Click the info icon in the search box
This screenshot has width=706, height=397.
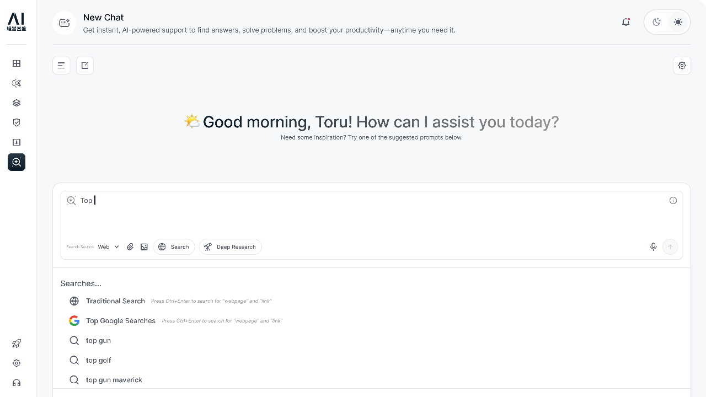[x=673, y=201]
